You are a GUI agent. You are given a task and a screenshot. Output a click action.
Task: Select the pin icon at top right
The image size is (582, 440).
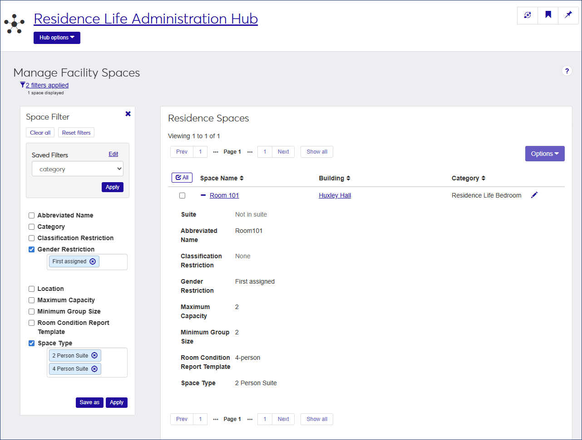click(568, 15)
